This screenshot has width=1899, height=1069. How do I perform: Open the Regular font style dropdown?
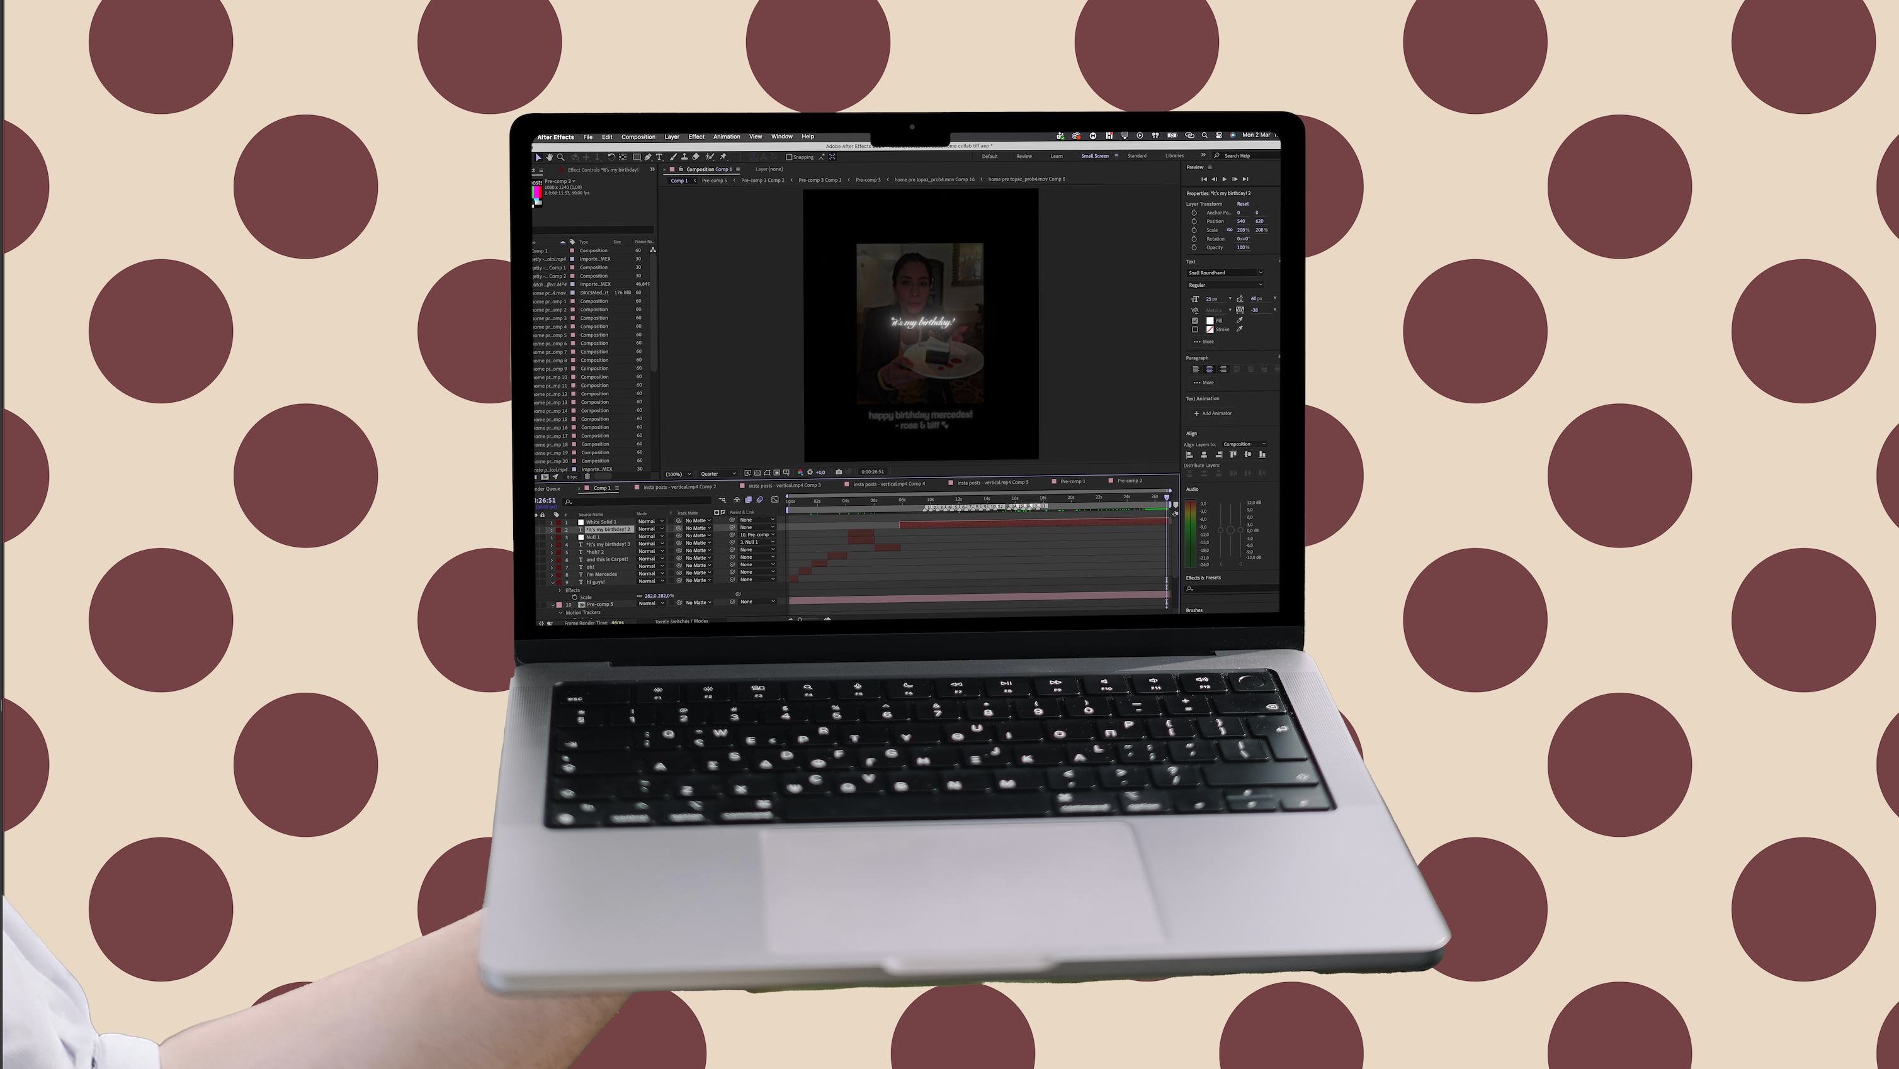[1225, 285]
